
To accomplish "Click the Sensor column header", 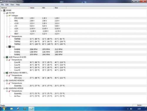I will [x=14, y=8].
